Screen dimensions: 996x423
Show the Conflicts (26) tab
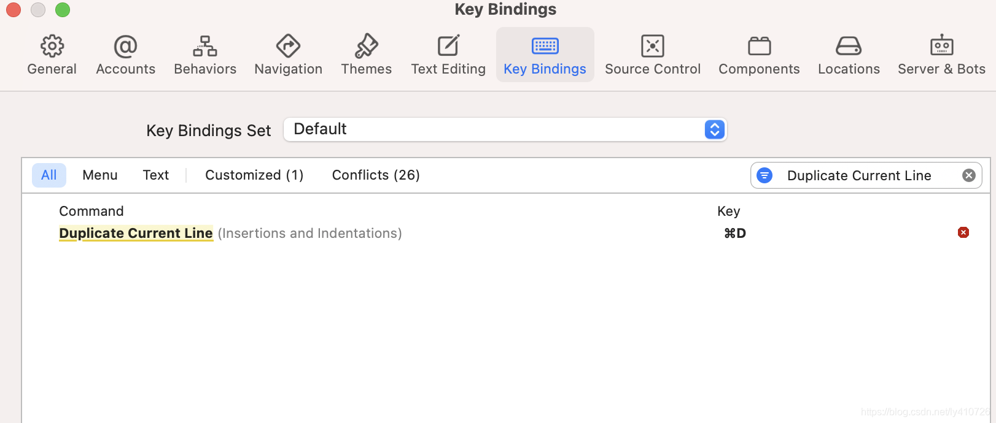[375, 175]
